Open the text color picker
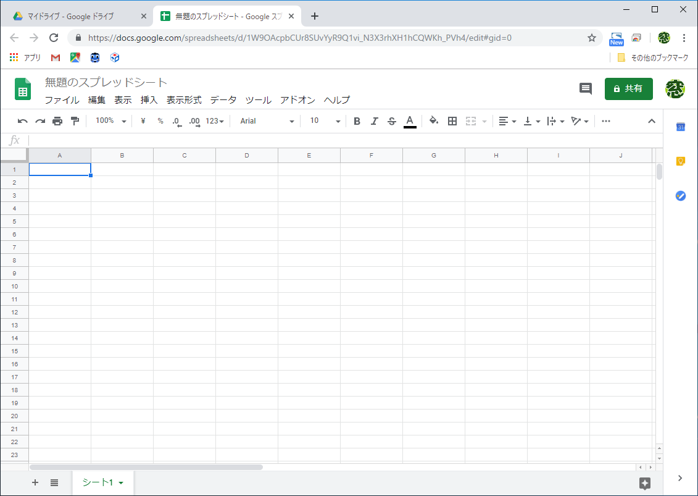698x496 pixels. pos(410,120)
